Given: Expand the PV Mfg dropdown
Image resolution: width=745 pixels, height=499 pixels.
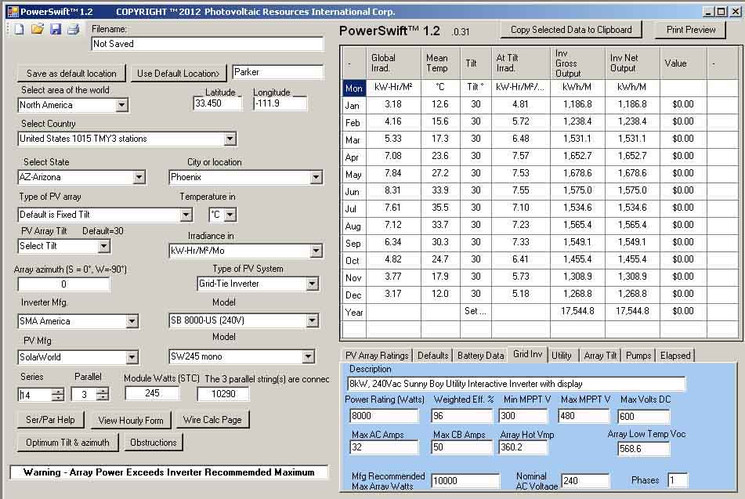Looking at the screenshot, I should tap(132, 357).
